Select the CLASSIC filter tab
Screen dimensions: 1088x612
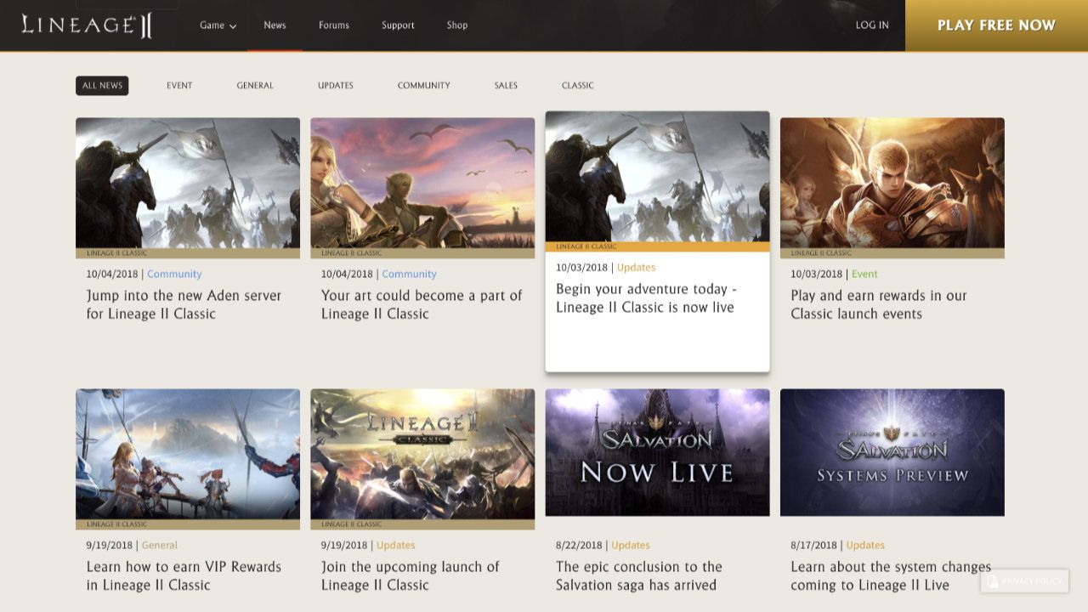(578, 86)
